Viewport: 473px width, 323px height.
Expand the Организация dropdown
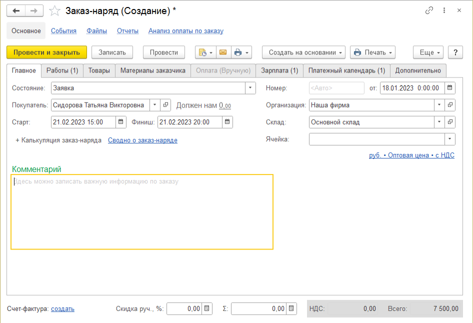(x=439, y=105)
